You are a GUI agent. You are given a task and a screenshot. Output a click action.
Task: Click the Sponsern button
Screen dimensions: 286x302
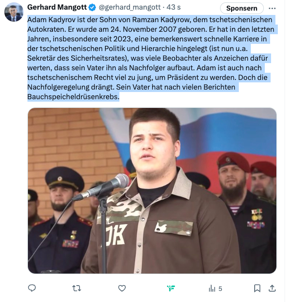click(x=242, y=8)
